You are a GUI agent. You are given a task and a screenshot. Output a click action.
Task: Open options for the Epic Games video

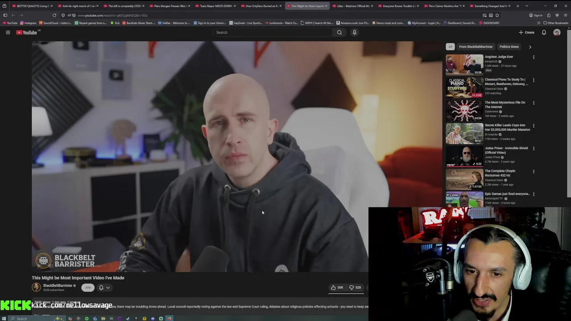[x=534, y=194]
